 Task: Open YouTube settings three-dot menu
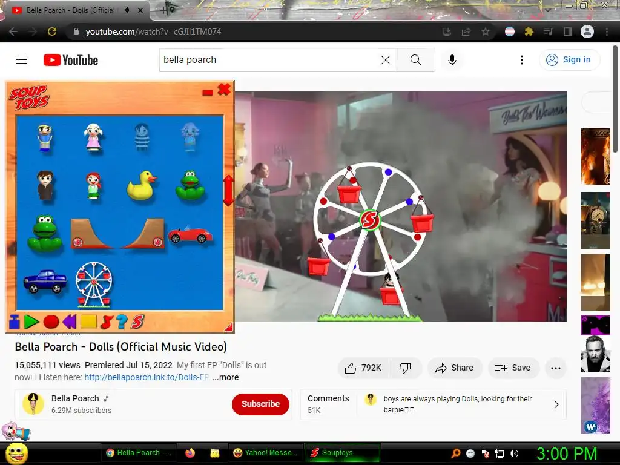point(522,60)
